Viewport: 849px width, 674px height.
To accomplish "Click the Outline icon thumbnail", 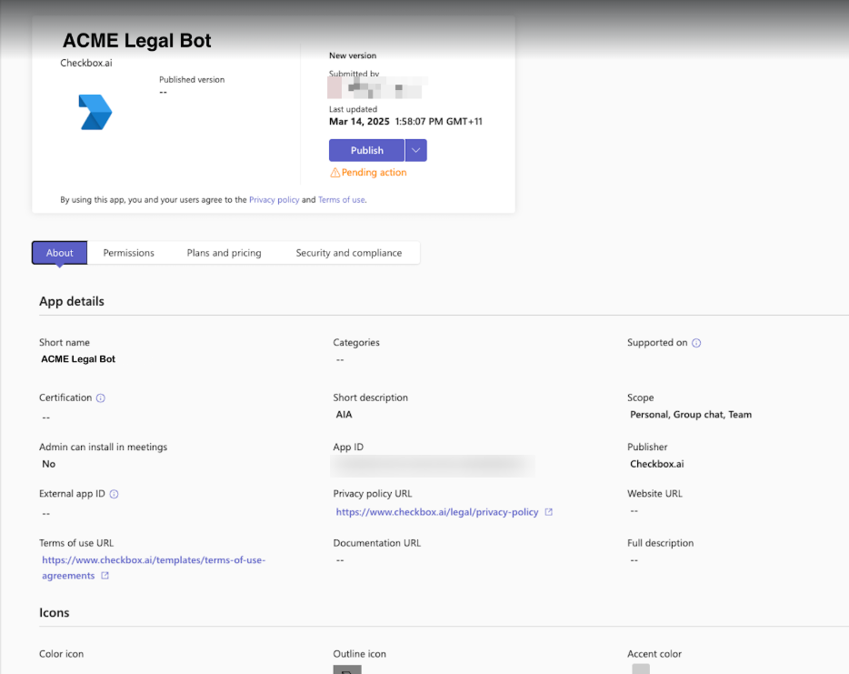I will [347, 669].
